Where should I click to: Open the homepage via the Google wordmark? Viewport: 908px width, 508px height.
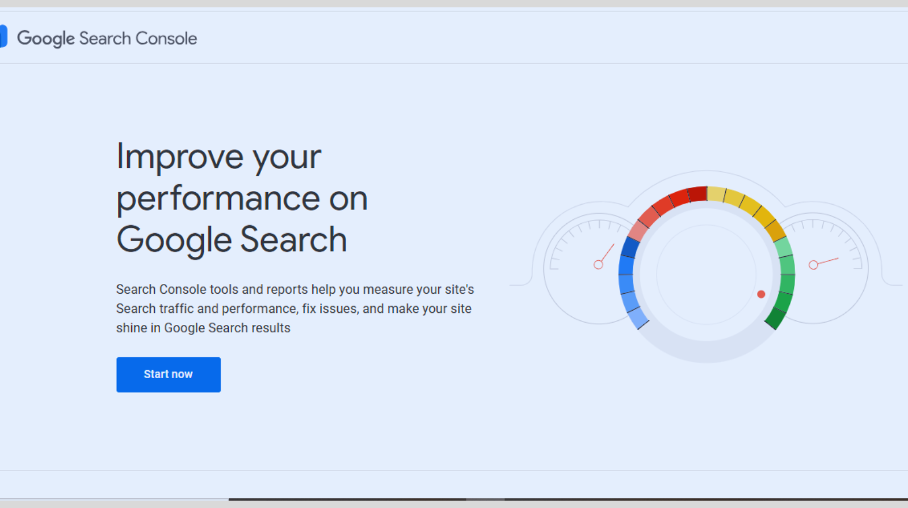click(x=48, y=37)
